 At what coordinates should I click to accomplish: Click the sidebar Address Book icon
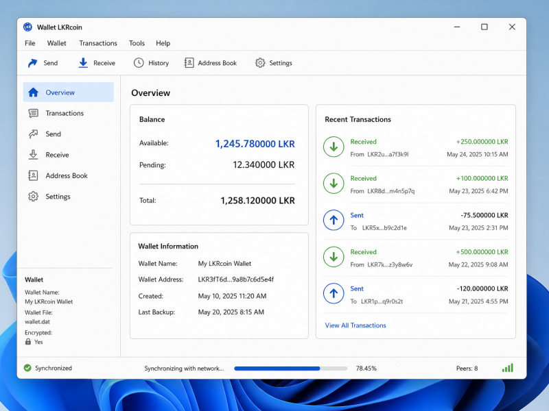[33, 175]
